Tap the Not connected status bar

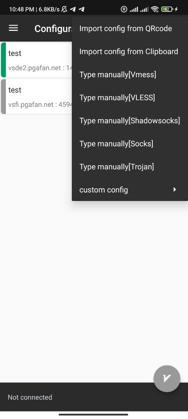94,397
